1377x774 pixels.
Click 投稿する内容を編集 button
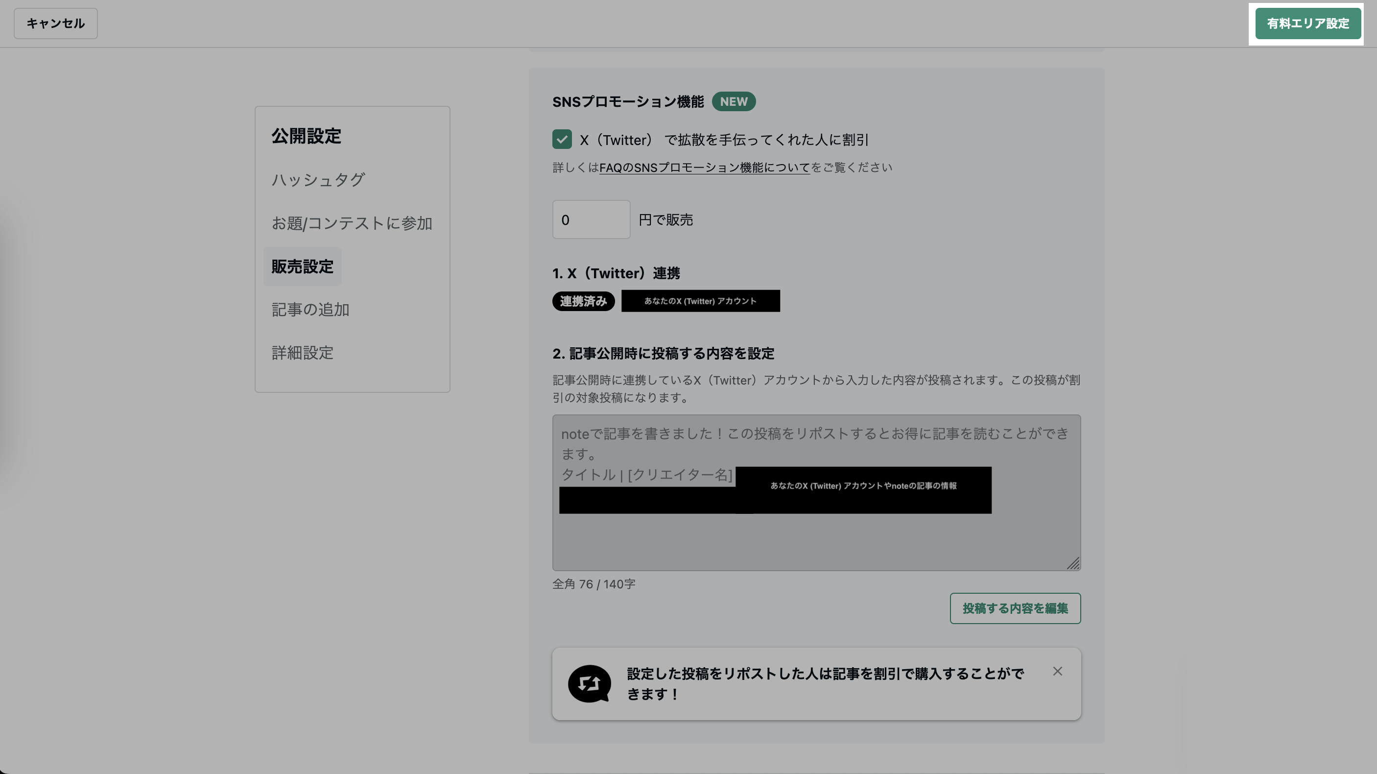tap(1015, 608)
